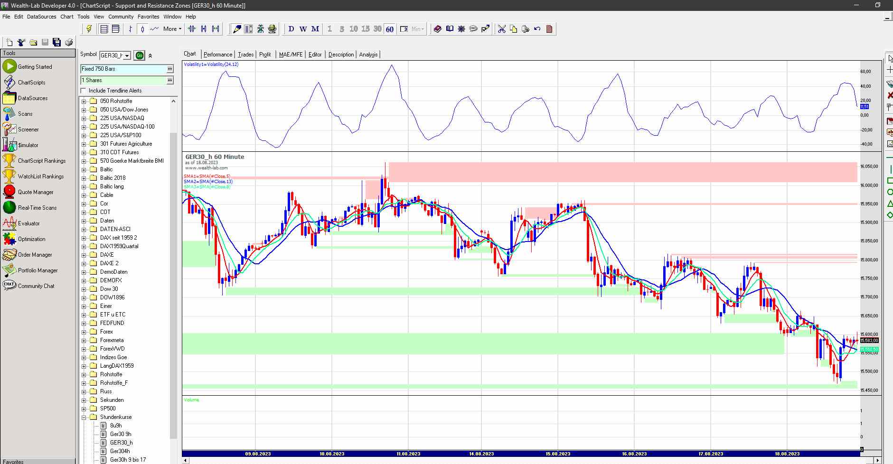Image resolution: width=893 pixels, height=464 pixels.
Task: Open the Community Chat tool
Action: pyautogui.click(x=36, y=286)
